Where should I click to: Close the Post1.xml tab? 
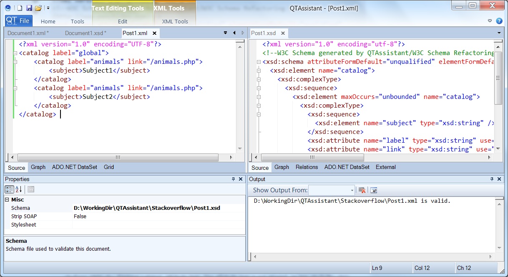tap(154, 33)
